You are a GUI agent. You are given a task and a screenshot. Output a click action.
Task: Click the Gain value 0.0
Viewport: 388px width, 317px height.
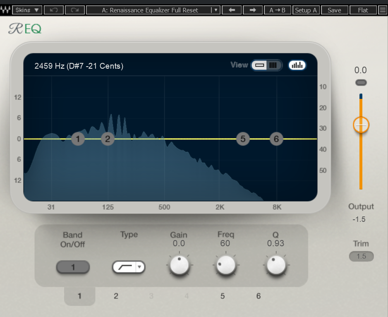[179, 243]
